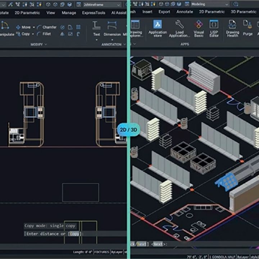Select the Fillet tool
The image size is (259, 259).
44,34
